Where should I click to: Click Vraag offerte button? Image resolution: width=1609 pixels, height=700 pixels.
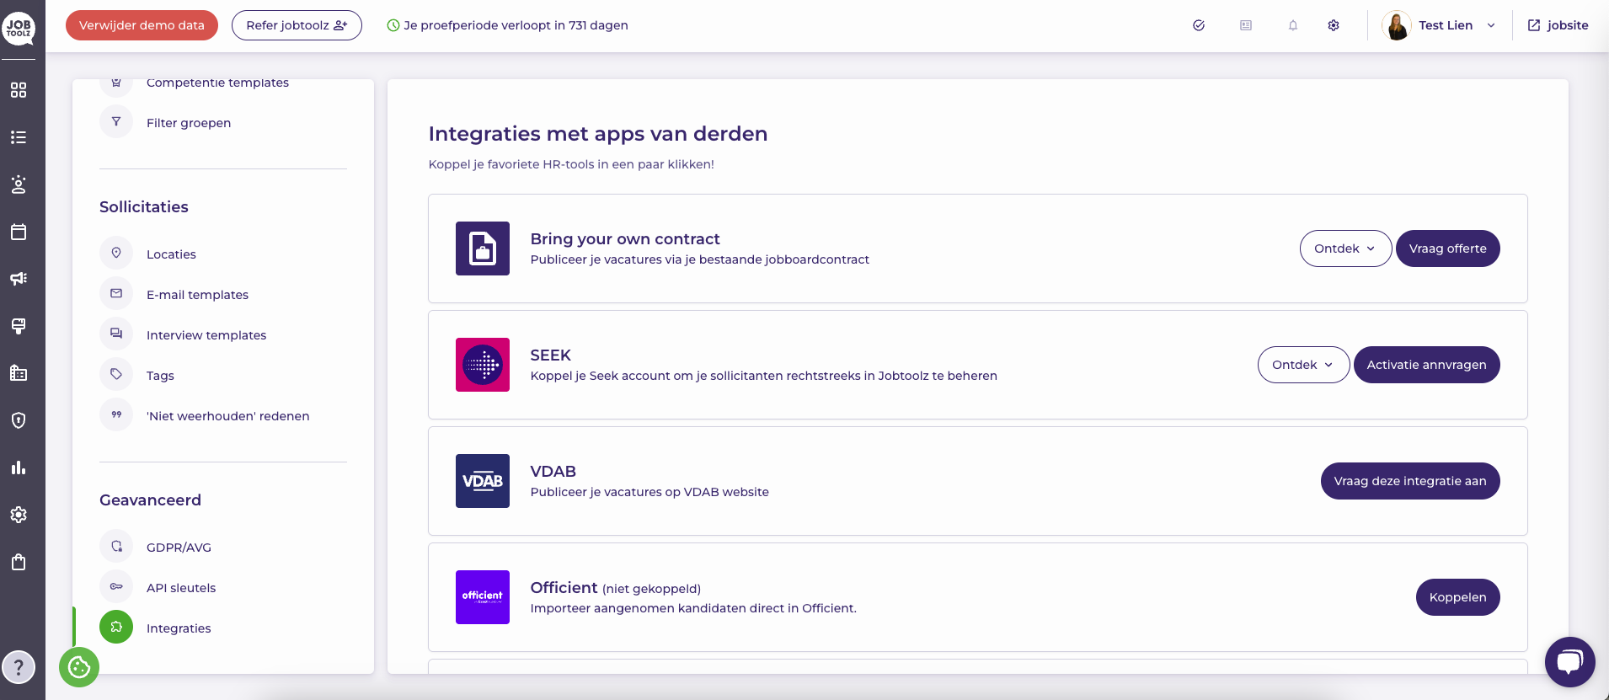tap(1447, 248)
